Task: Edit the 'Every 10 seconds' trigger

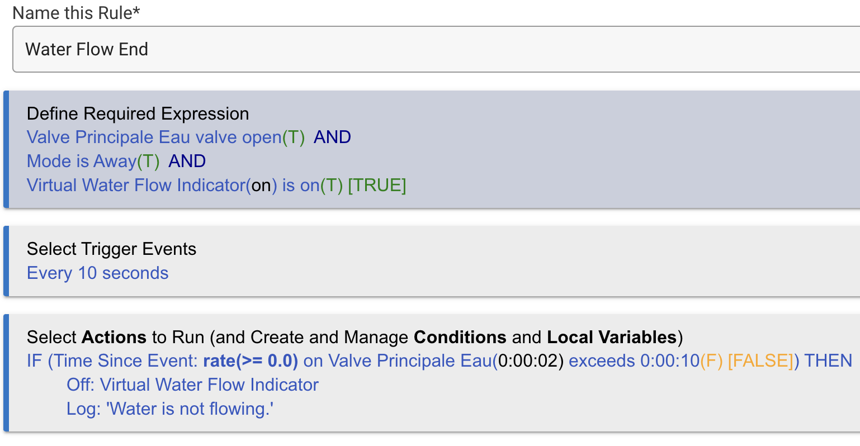Action: pos(97,273)
